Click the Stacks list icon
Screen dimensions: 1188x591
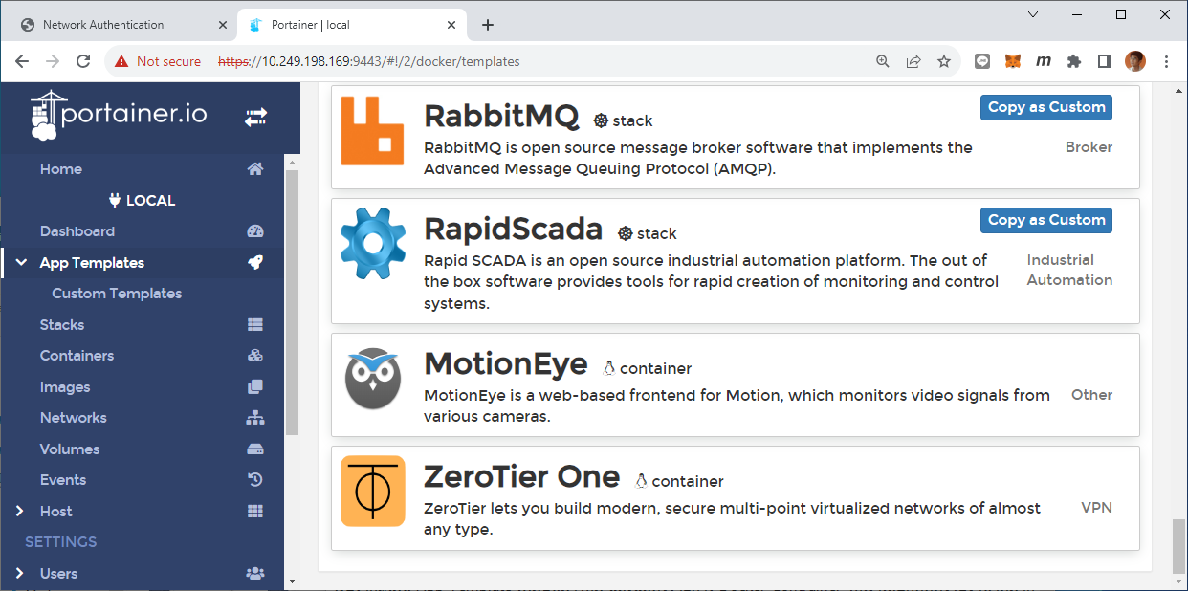click(x=255, y=325)
